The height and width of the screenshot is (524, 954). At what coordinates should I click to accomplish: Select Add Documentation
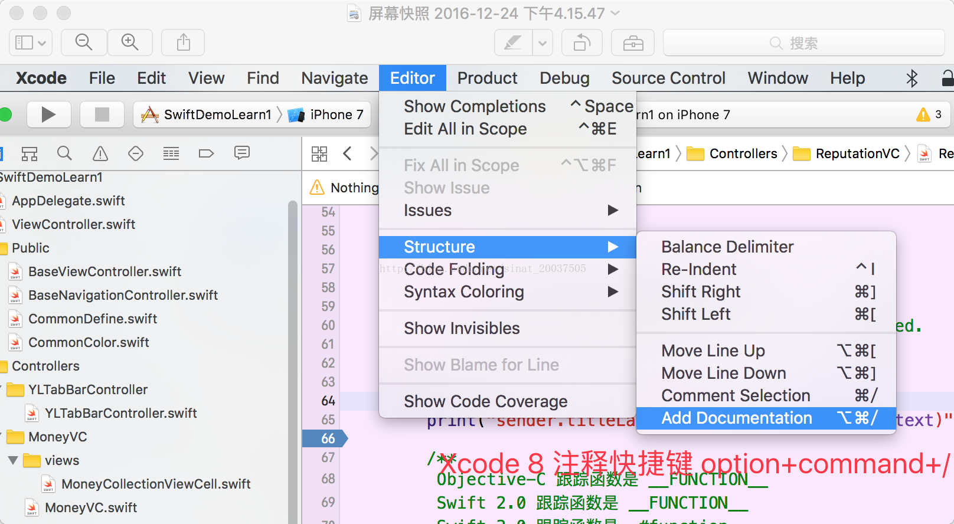[x=766, y=418]
